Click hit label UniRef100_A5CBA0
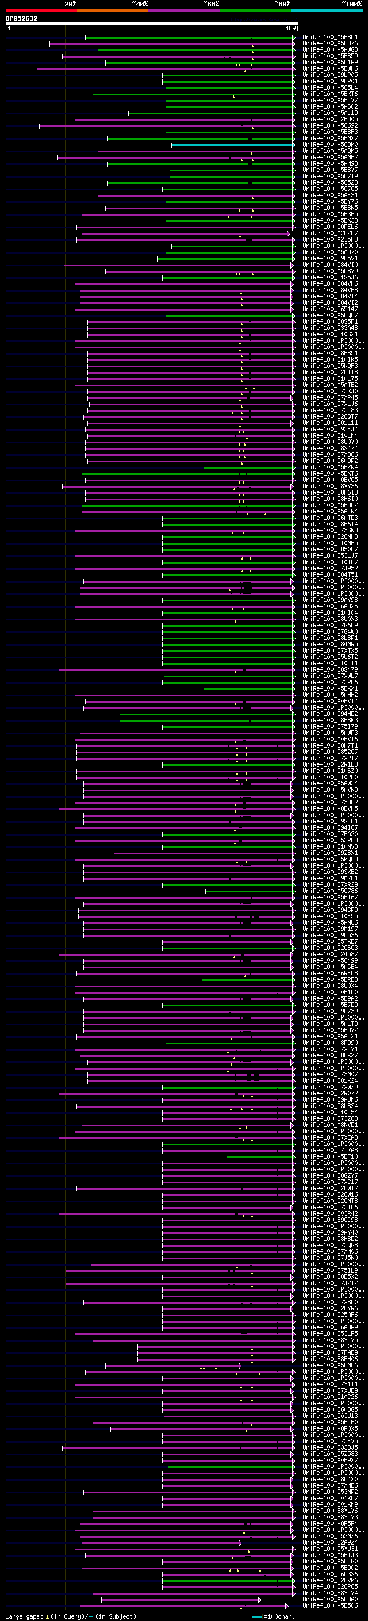 click(329, 1600)
